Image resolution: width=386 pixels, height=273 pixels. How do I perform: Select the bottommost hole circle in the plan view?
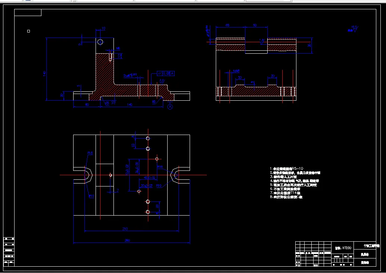pyautogui.click(x=148, y=212)
